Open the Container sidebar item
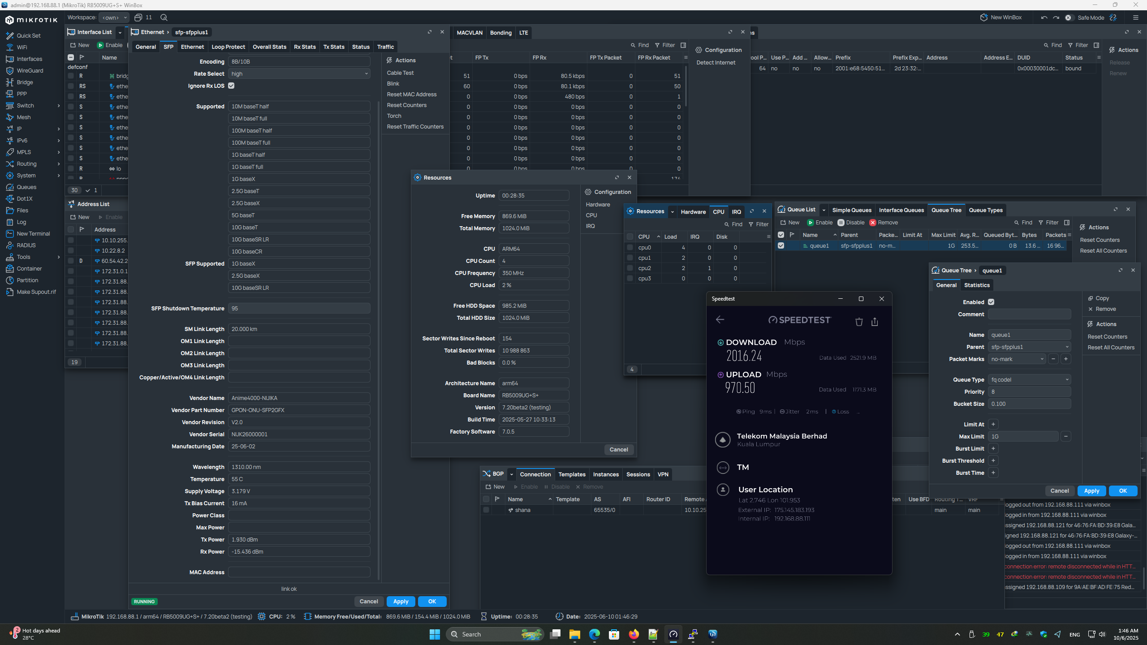This screenshot has width=1147, height=645. click(x=29, y=269)
